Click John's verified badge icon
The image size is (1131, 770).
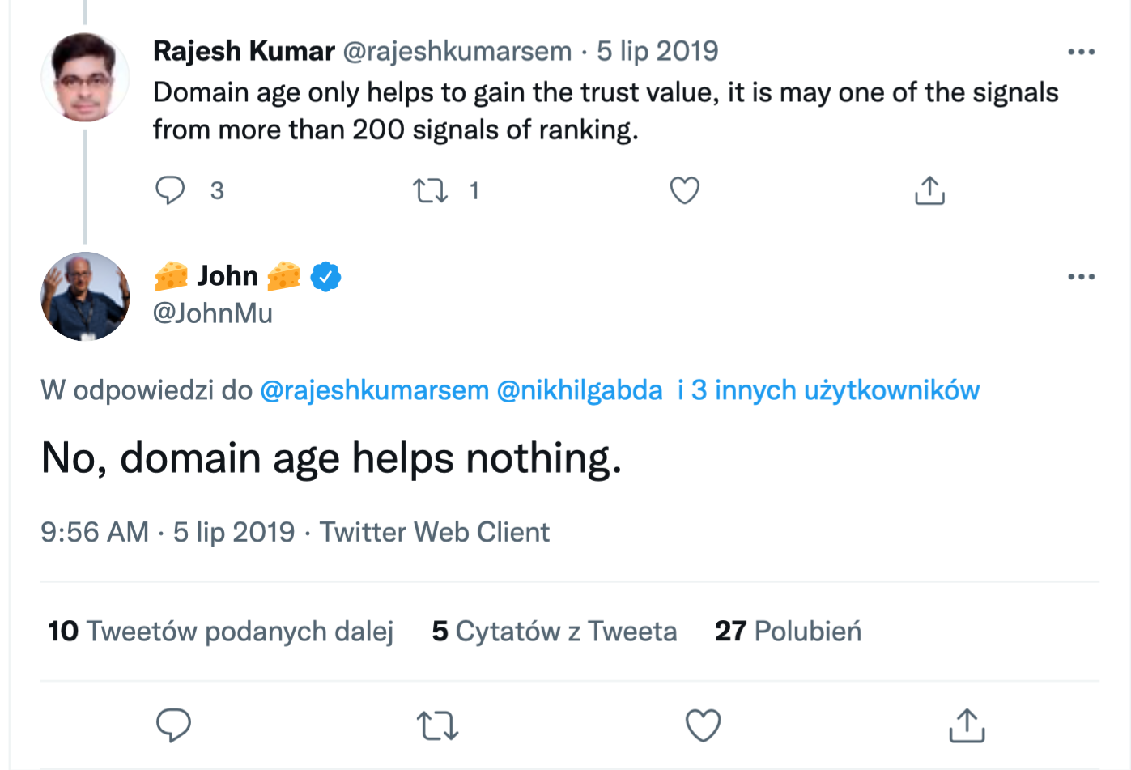coord(326,277)
